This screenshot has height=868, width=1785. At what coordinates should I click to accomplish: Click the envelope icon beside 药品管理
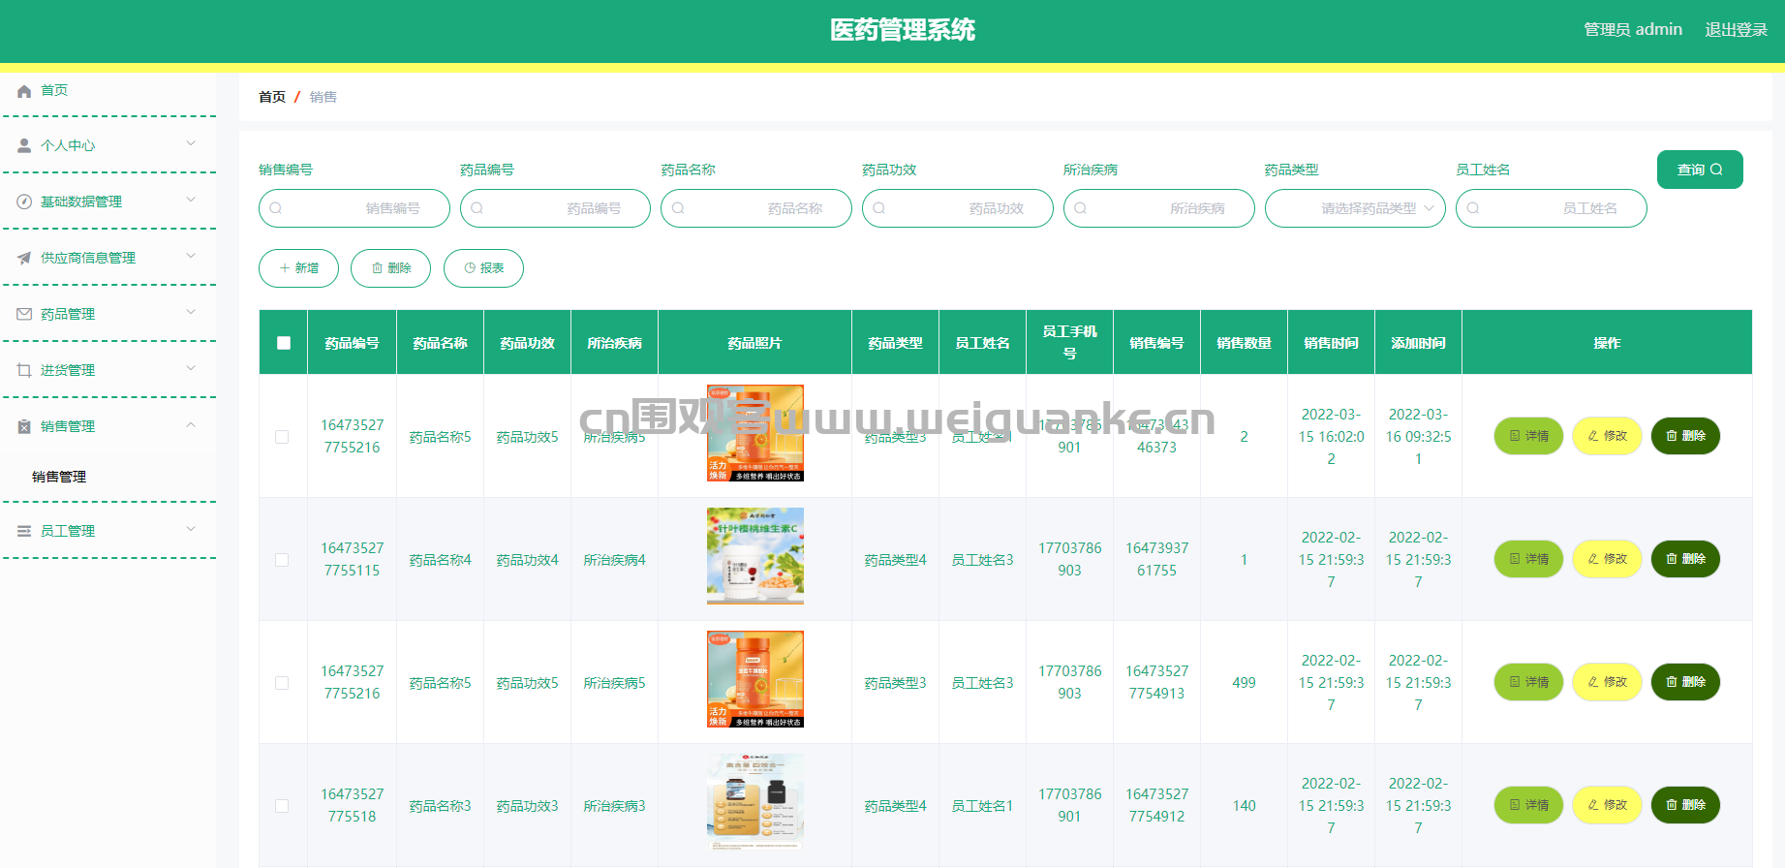click(24, 314)
